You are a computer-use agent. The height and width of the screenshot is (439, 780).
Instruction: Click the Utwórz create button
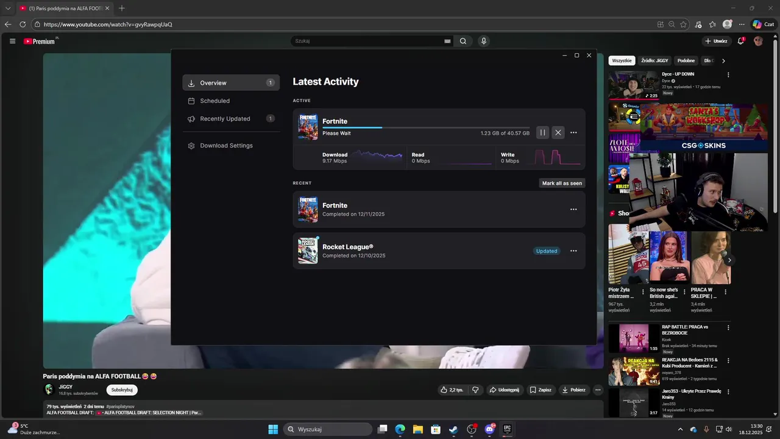[x=716, y=41]
